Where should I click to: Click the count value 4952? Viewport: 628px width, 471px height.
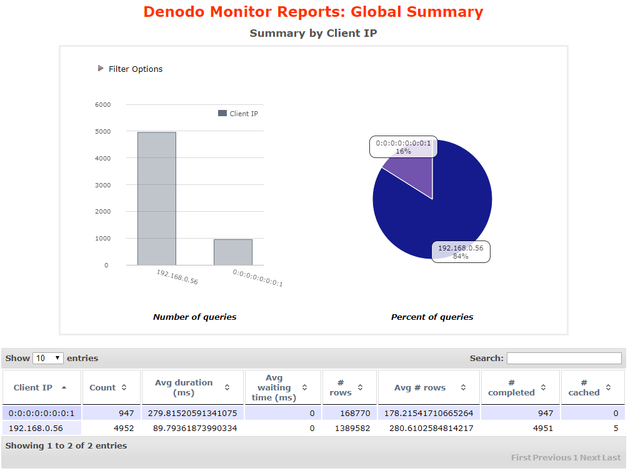(x=124, y=428)
